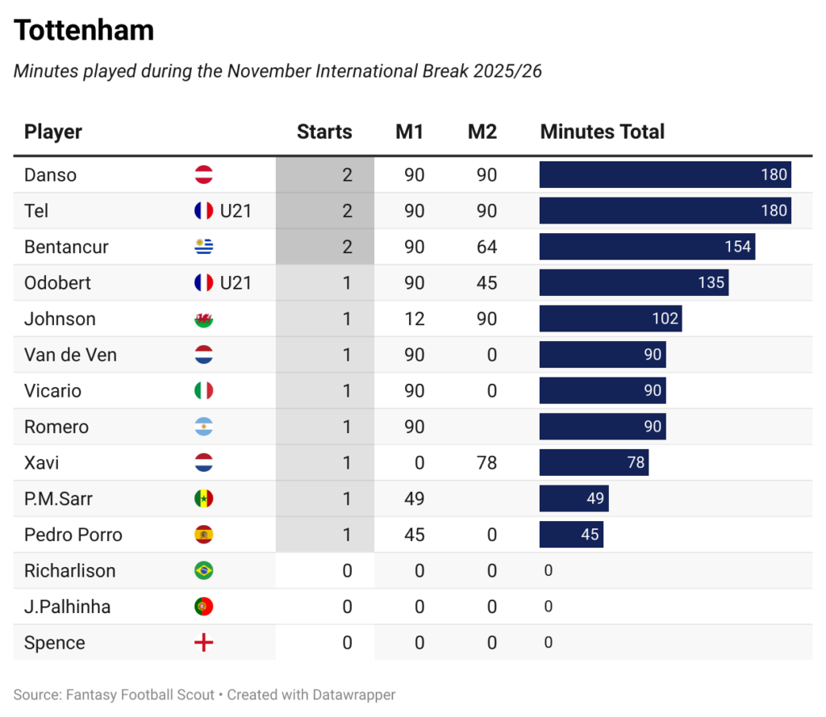
Task: Sort by Minutes Total header
Action: (602, 132)
